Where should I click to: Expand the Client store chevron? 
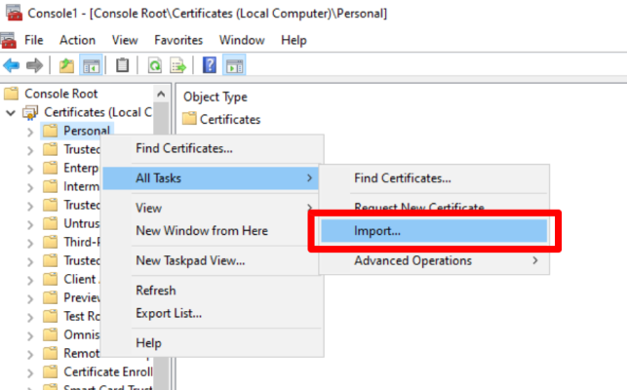coord(30,280)
